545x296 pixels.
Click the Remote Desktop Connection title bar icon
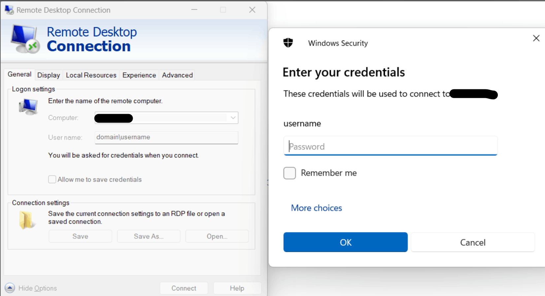coord(9,10)
